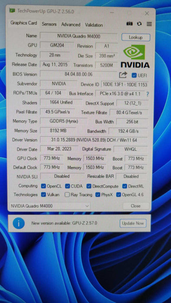Click the Bus Interface question mark
Image resolution: width=171 pixels, height=303 pixels.
[x=148, y=94]
